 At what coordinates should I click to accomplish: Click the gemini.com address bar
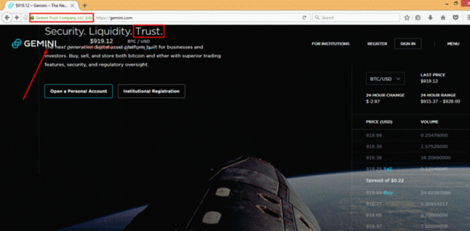coord(198,18)
